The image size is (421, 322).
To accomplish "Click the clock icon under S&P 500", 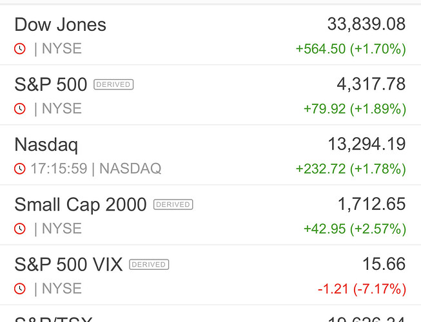I will tap(20, 109).
